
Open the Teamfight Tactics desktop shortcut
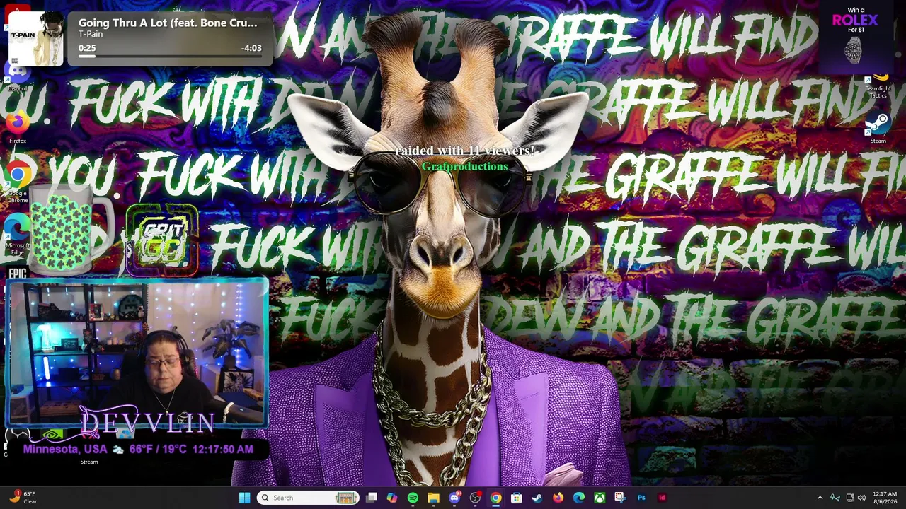(x=878, y=86)
